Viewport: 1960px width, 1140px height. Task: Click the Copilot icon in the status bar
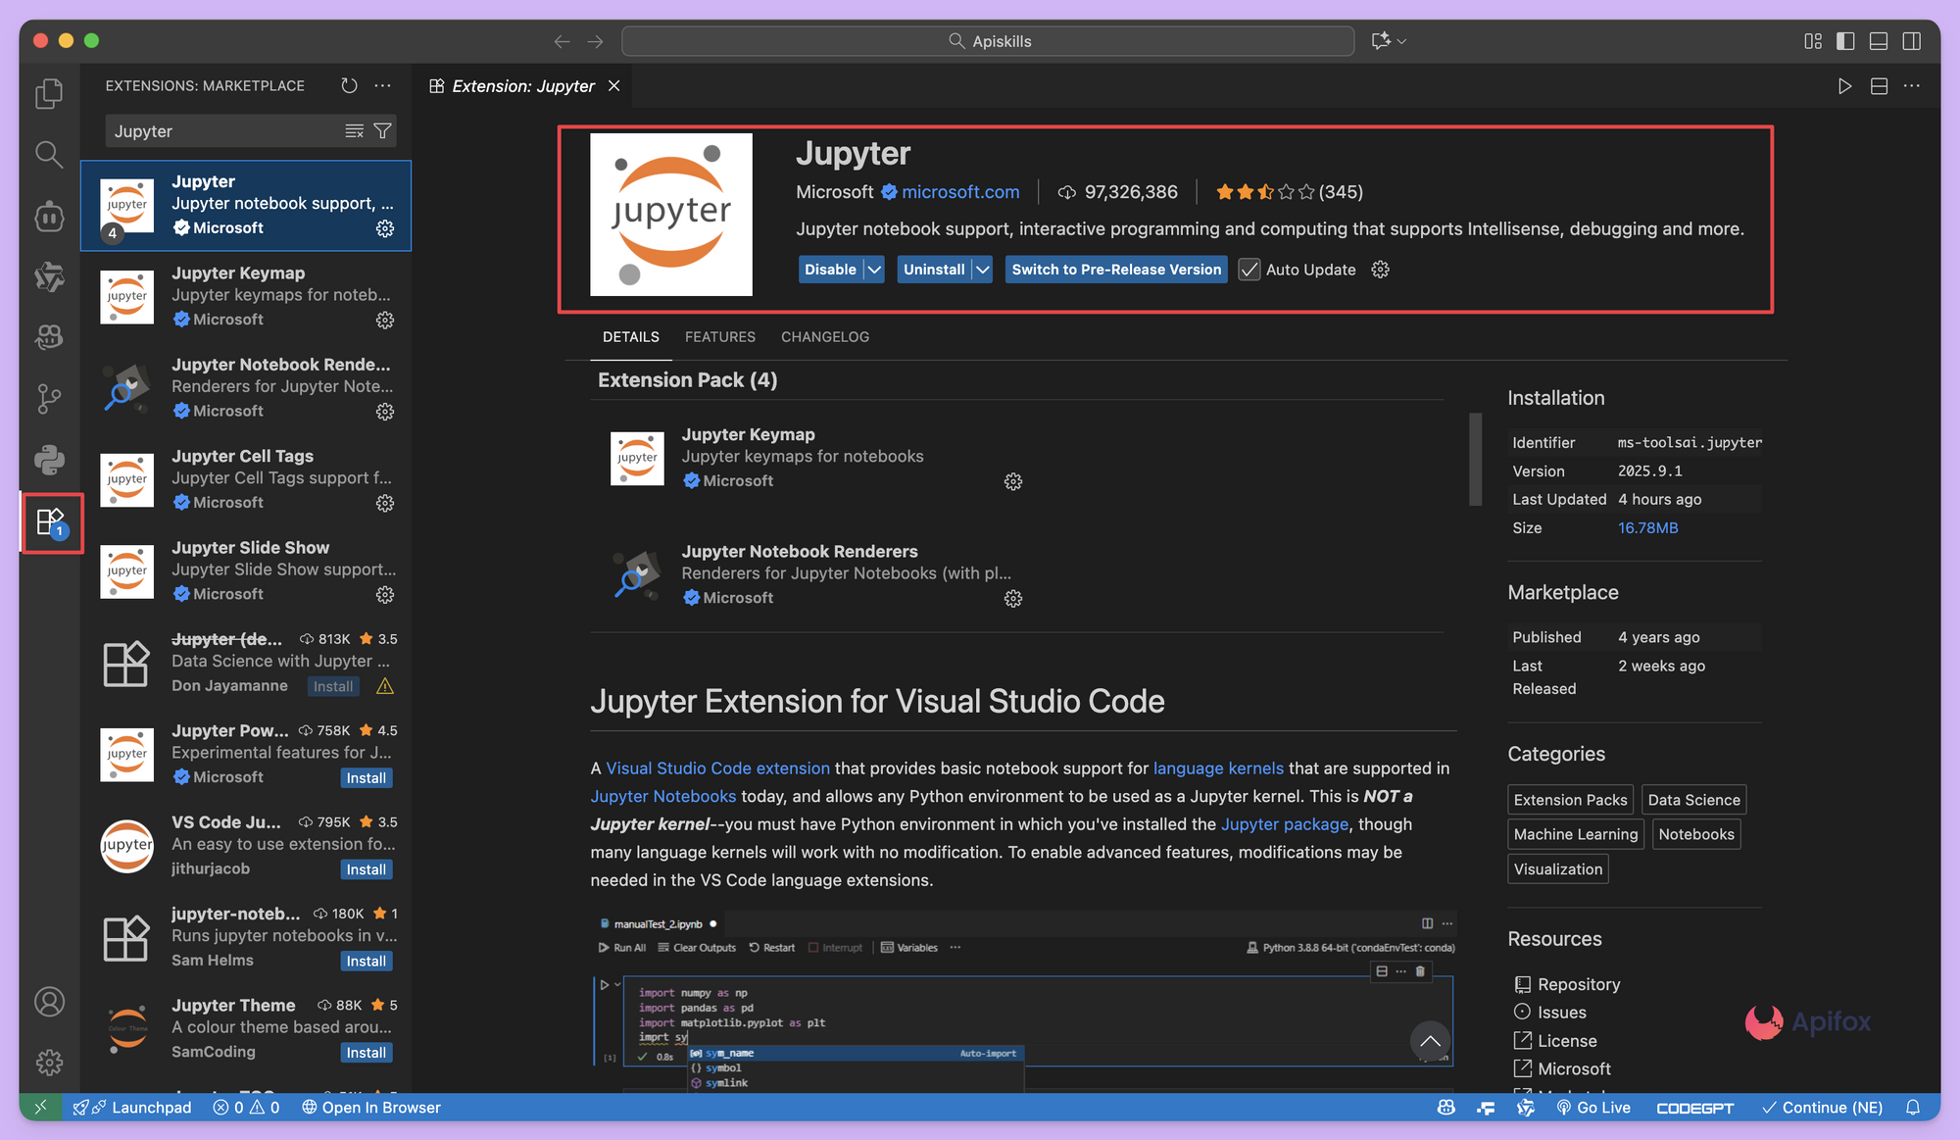point(1446,1108)
